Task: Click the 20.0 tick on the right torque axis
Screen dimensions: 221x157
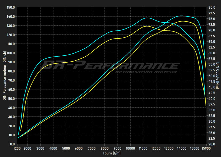Action: 211,144
